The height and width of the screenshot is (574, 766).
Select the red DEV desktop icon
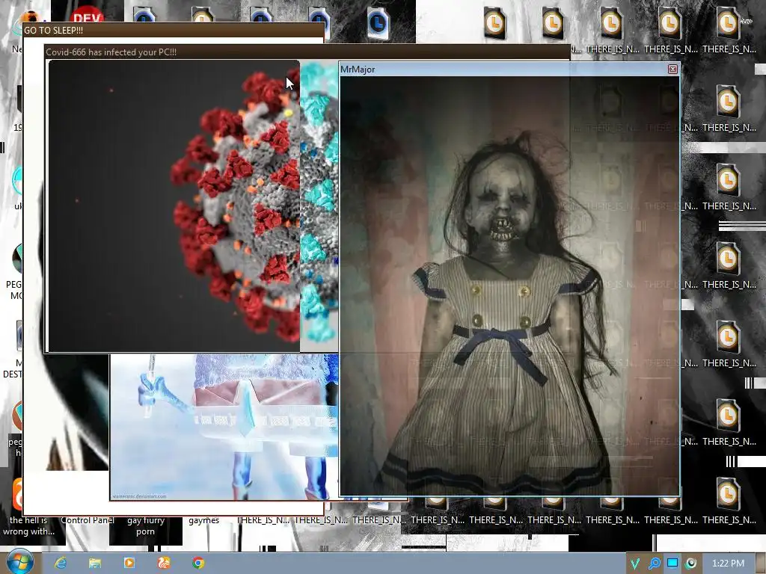[x=87, y=15]
